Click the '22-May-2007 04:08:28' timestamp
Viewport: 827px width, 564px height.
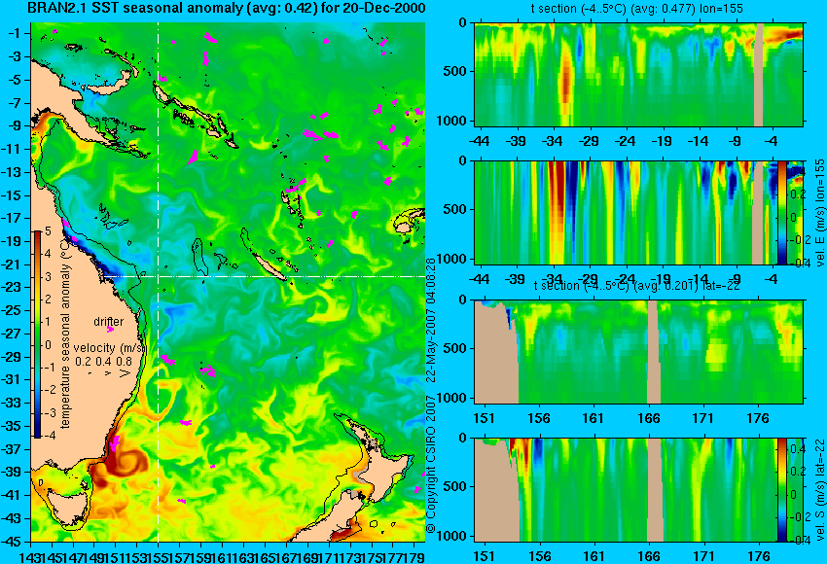tap(431, 320)
